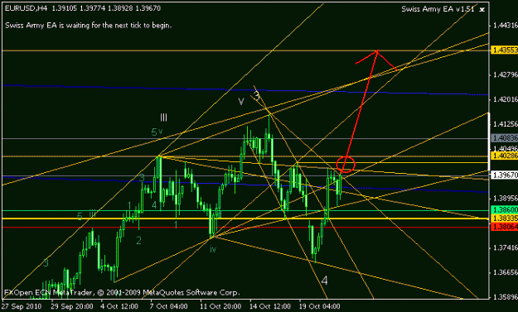Select the yellow 1.43553 price tag
The image size is (518, 312).
pos(505,50)
